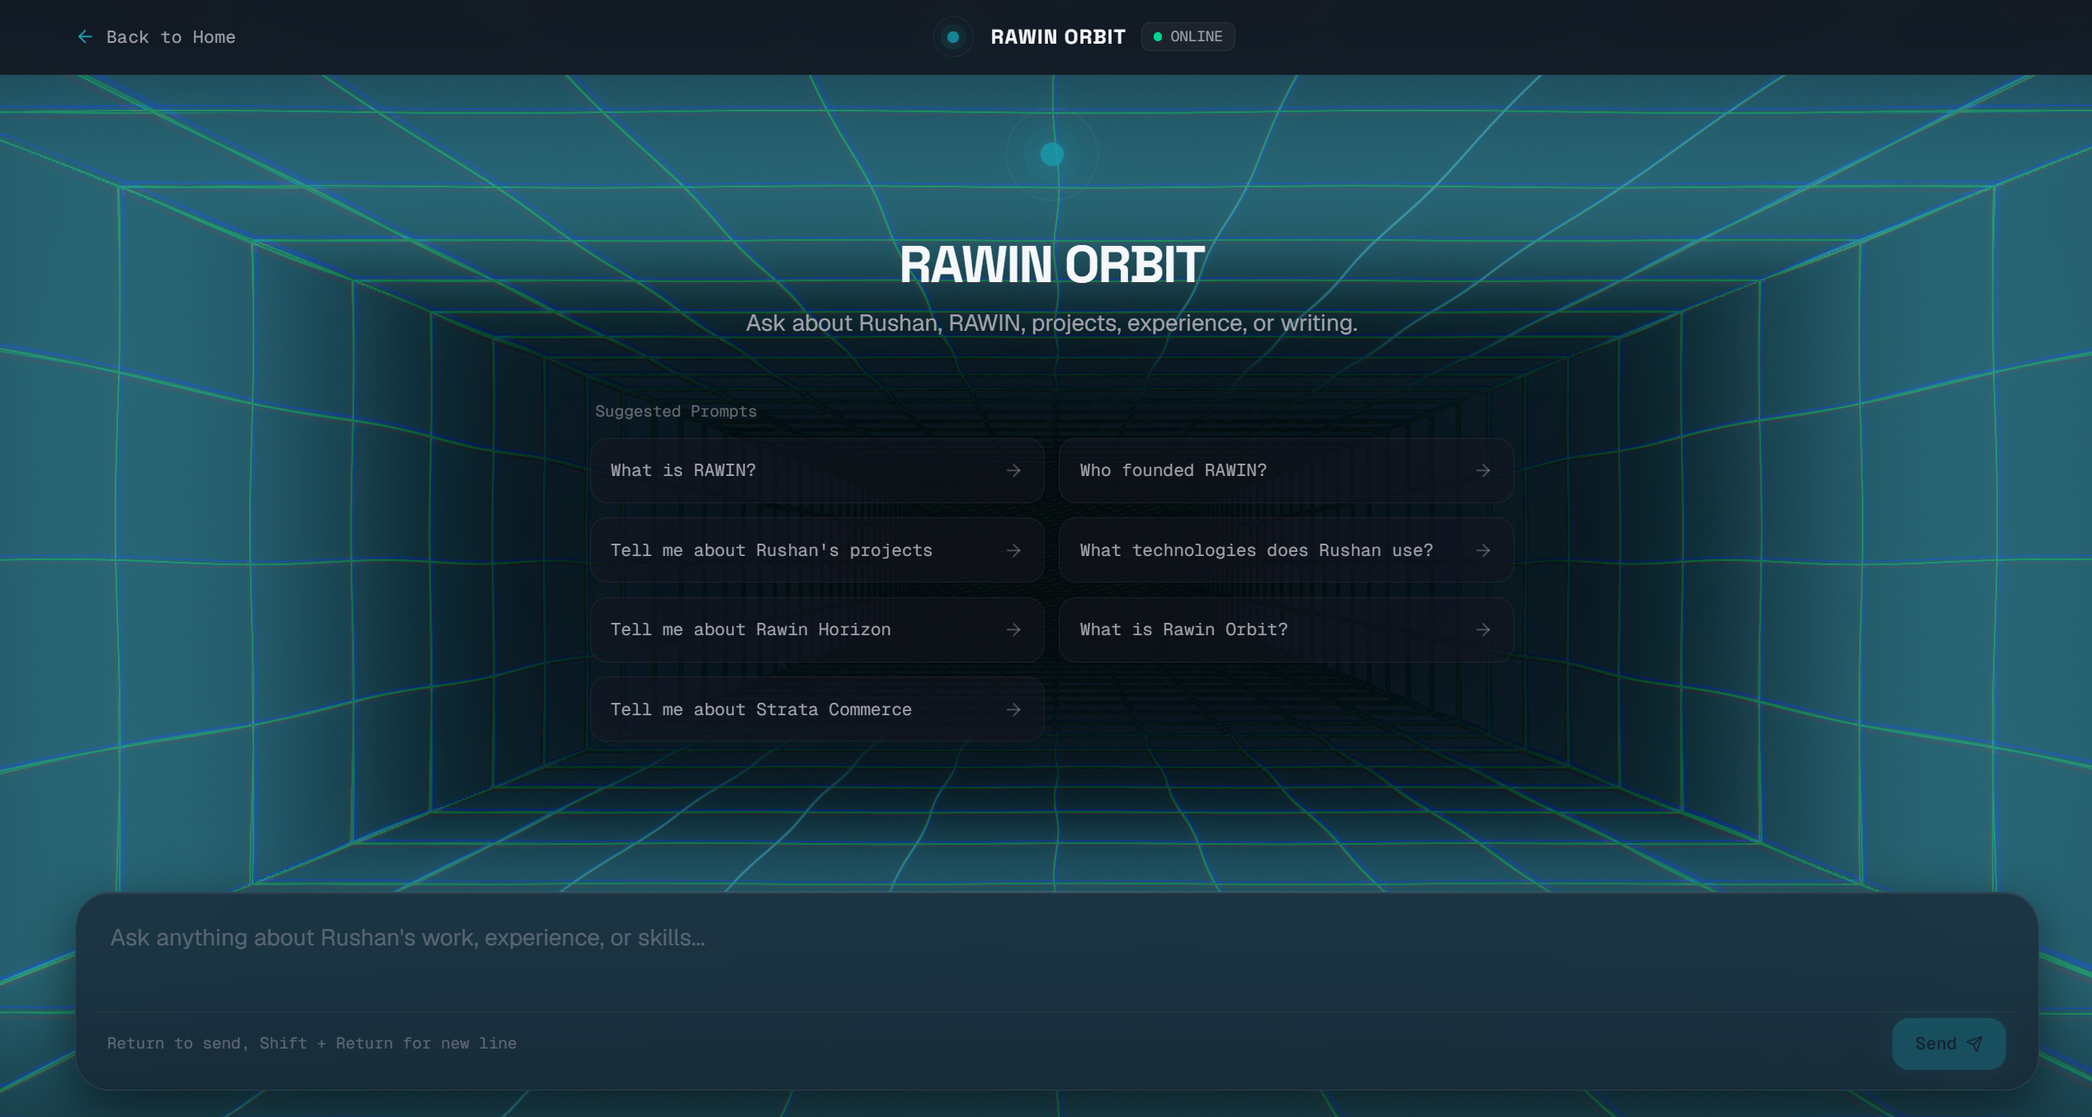Viewport: 2092px width, 1117px height.
Task: Select the 'Who founded RAWIN?' prompt
Action: tap(1286, 470)
